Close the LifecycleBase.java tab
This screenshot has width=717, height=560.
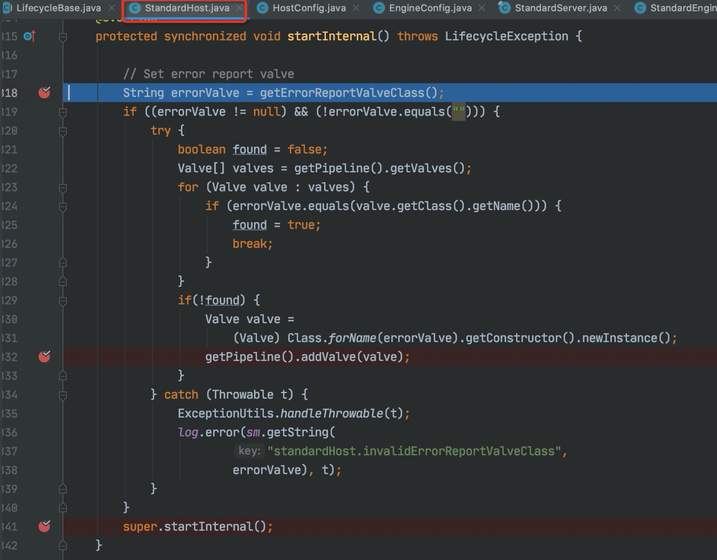[111, 8]
